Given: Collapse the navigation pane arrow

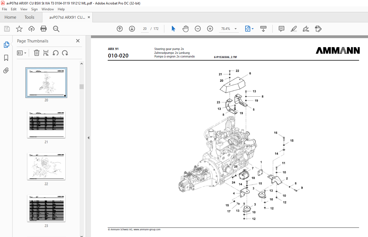Looking at the screenshot, I should click(x=88, y=138).
